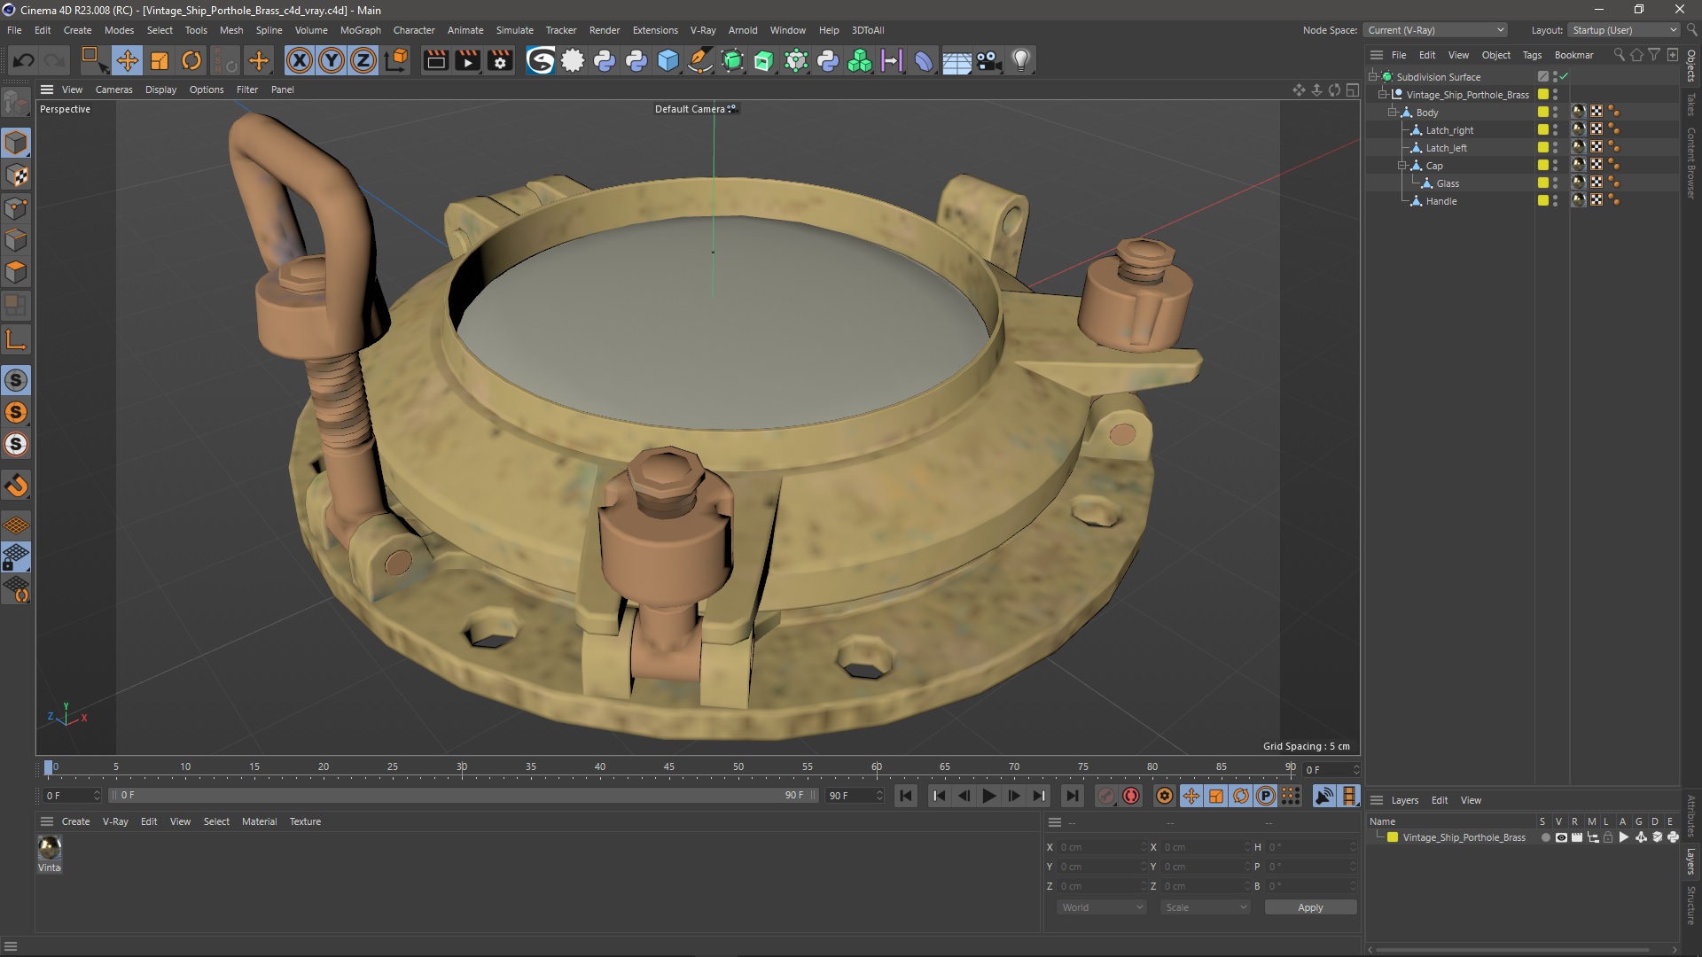This screenshot has height=957, width=1702.
Task: Toggle X axis lock
Action: pyautogui.click(x=300, y=60)
